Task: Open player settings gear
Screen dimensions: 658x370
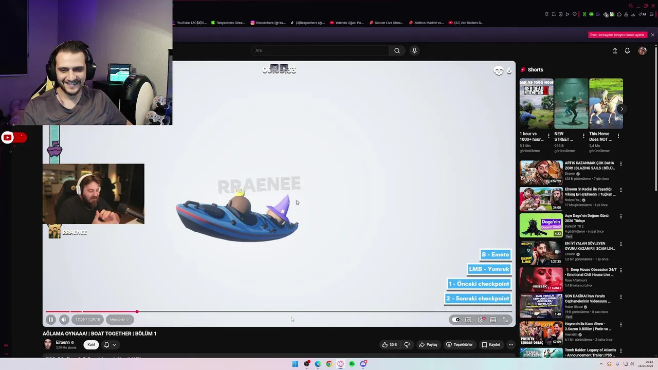Action: click(481, 320)
